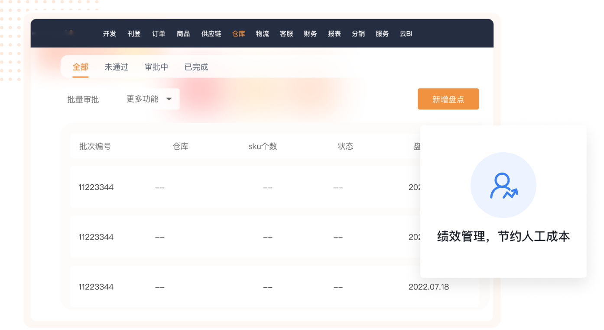Image resolution: width=604 pixels, height=330 pixels.
Task: Open the 仓库 menu in navigation
Action: [238, 34]
